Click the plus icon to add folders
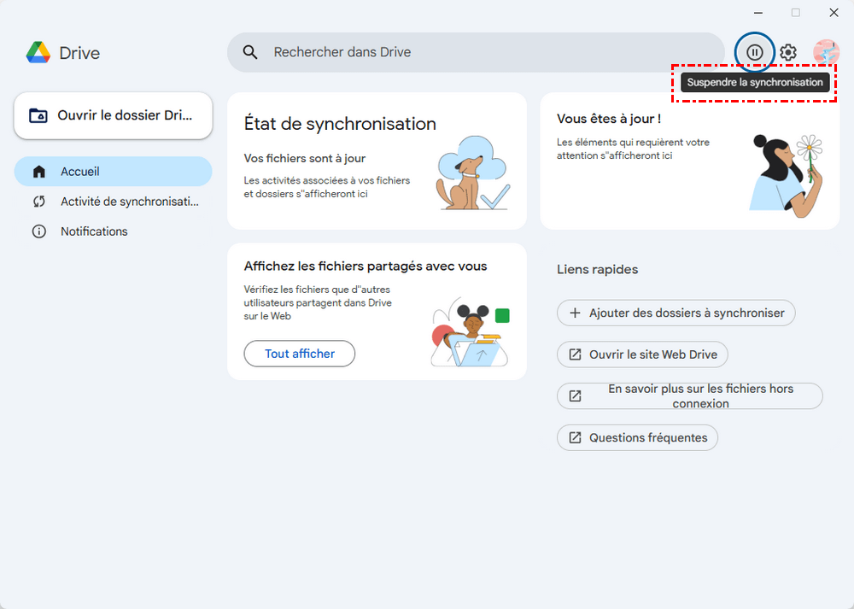Screen dimensions: 854x609 pyautogui.click(x=575, y=313)
